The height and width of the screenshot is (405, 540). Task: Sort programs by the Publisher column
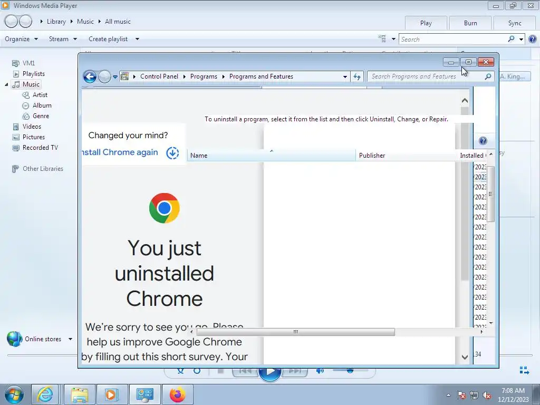pos(406,156)
